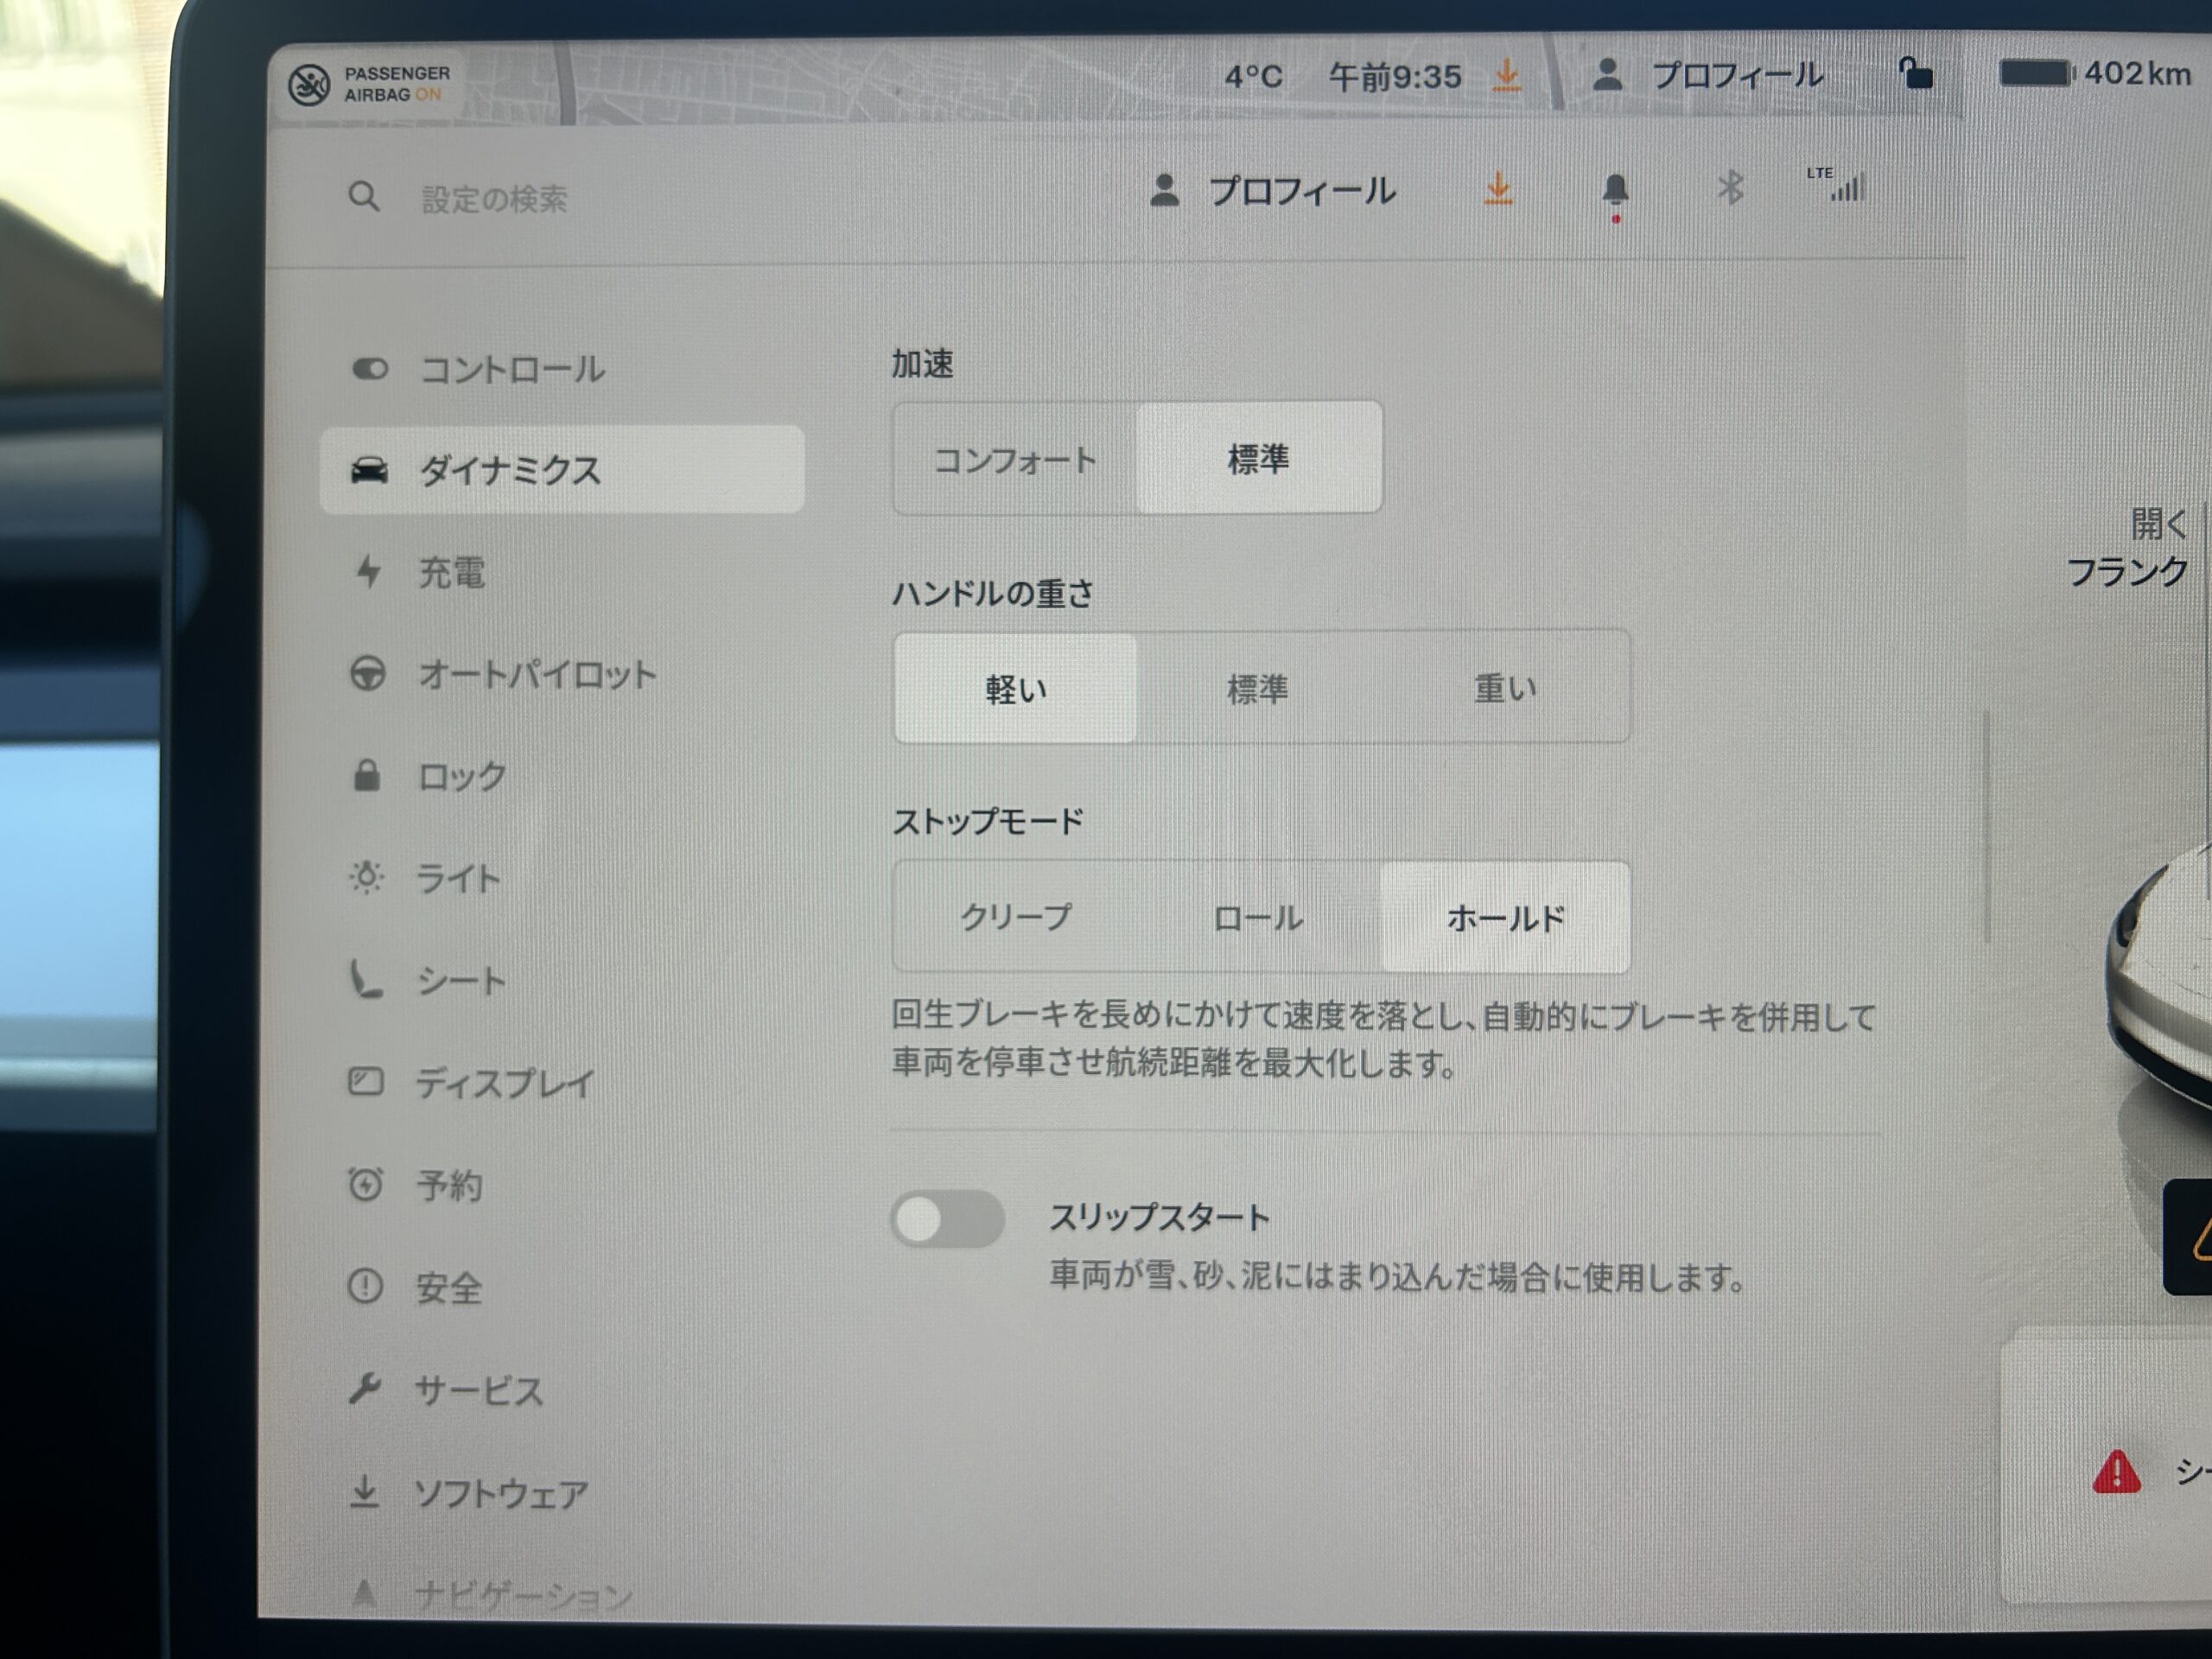Open the ソフトウェア settings section
The width and height of the screenshot is (2212, 1659).
pyautogui.click(x=500, y=1493)
